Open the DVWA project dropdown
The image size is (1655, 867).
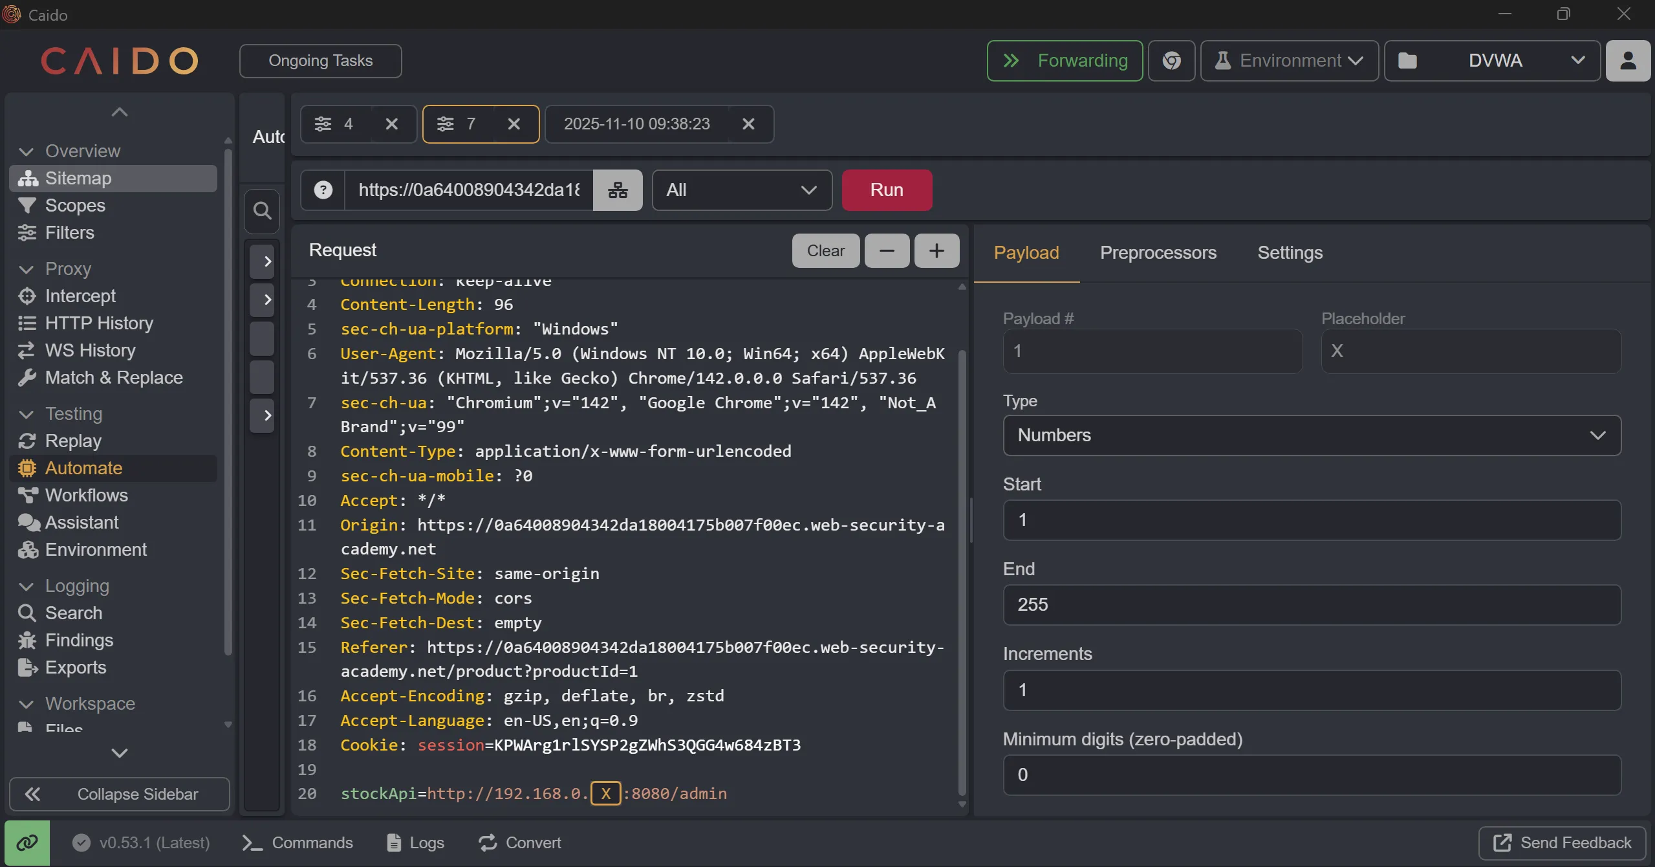coord(1493,61)
